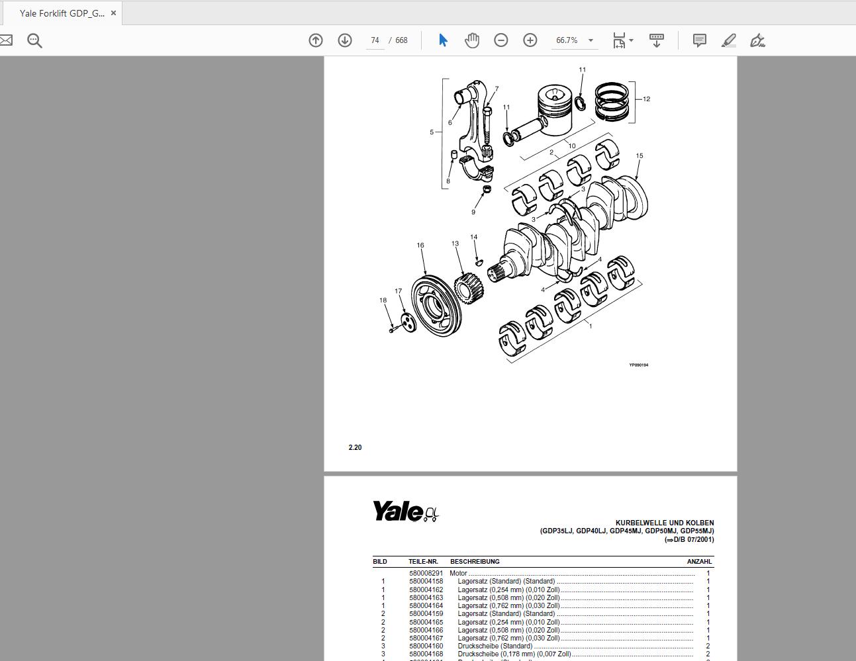
Task: Select part number 580004167
Action: pos(426,638)
